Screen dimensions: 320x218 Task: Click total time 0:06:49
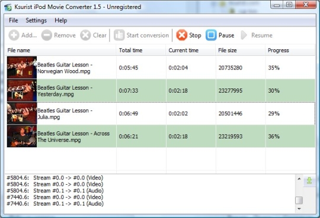pyautogui.click(x=129, y=113)
